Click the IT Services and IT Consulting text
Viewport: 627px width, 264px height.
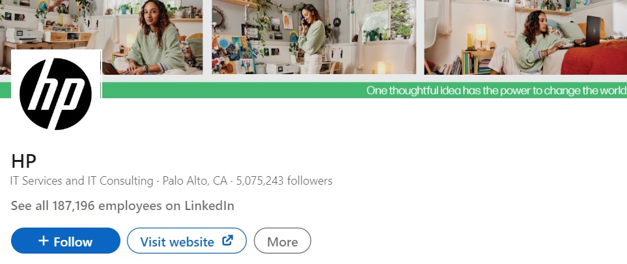coord(82,181)
